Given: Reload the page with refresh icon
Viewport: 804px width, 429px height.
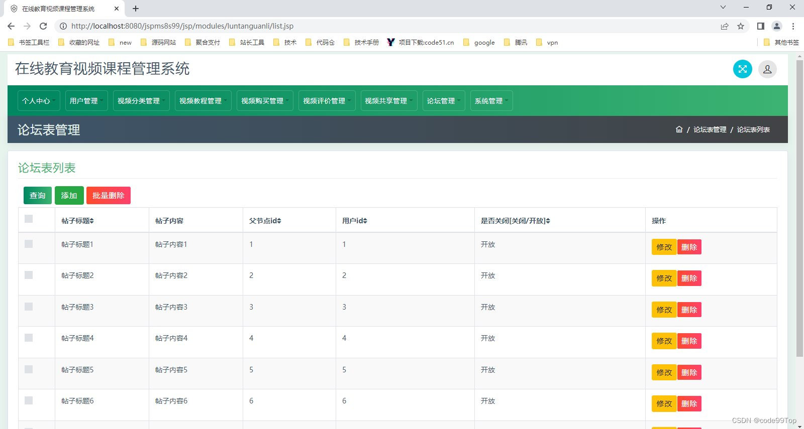Looking at the screenshot, I should (43, 26).
